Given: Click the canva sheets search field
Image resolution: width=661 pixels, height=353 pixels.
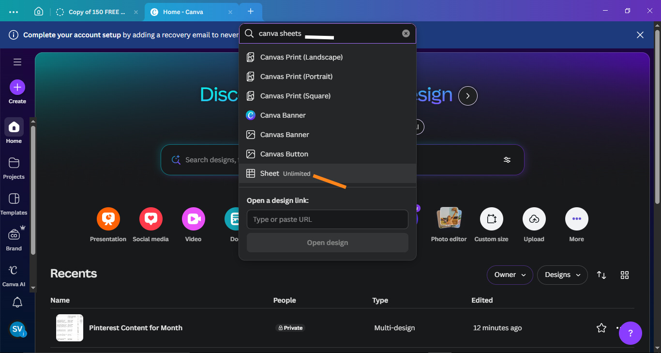Looking at the screenshot, I should (x=328, y=33).
